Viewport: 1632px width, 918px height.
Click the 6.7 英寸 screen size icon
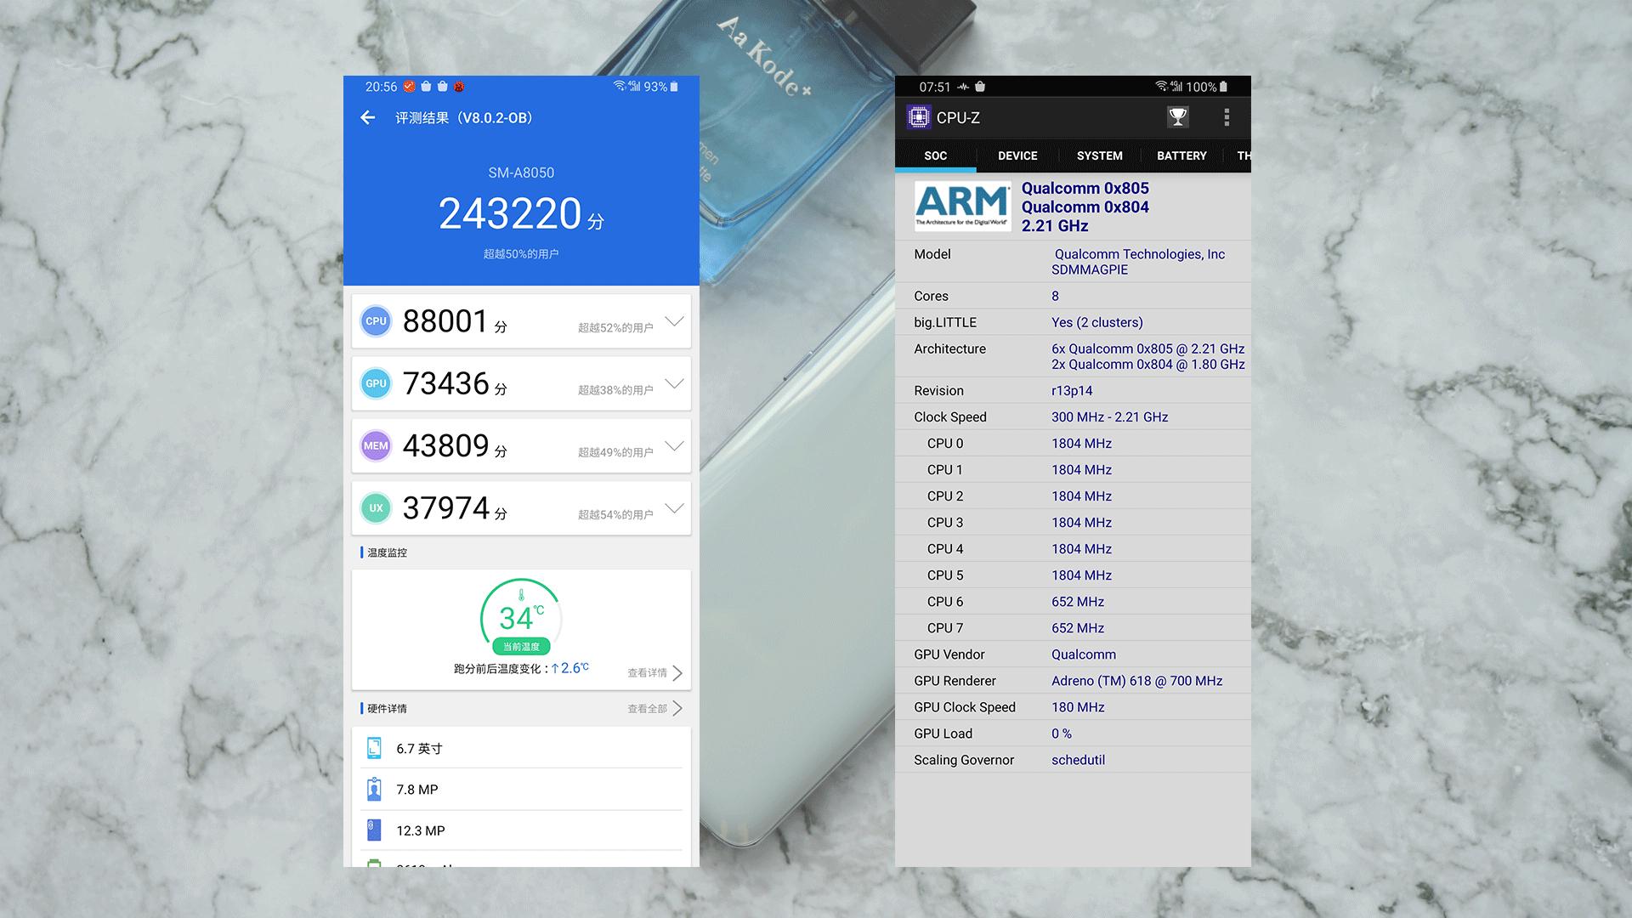click(374, 748)
